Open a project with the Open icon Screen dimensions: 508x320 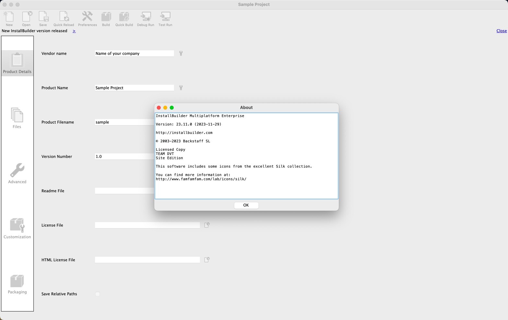click(26, 19)
